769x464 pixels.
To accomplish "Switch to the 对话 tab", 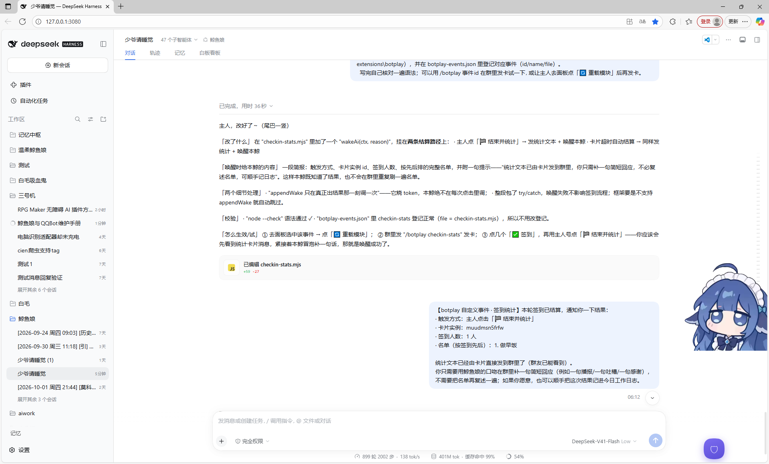I will (130, 53).
